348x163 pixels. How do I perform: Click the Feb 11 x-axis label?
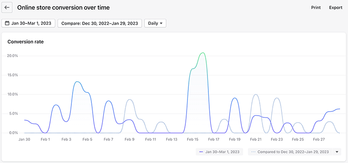tap(151, 140)
